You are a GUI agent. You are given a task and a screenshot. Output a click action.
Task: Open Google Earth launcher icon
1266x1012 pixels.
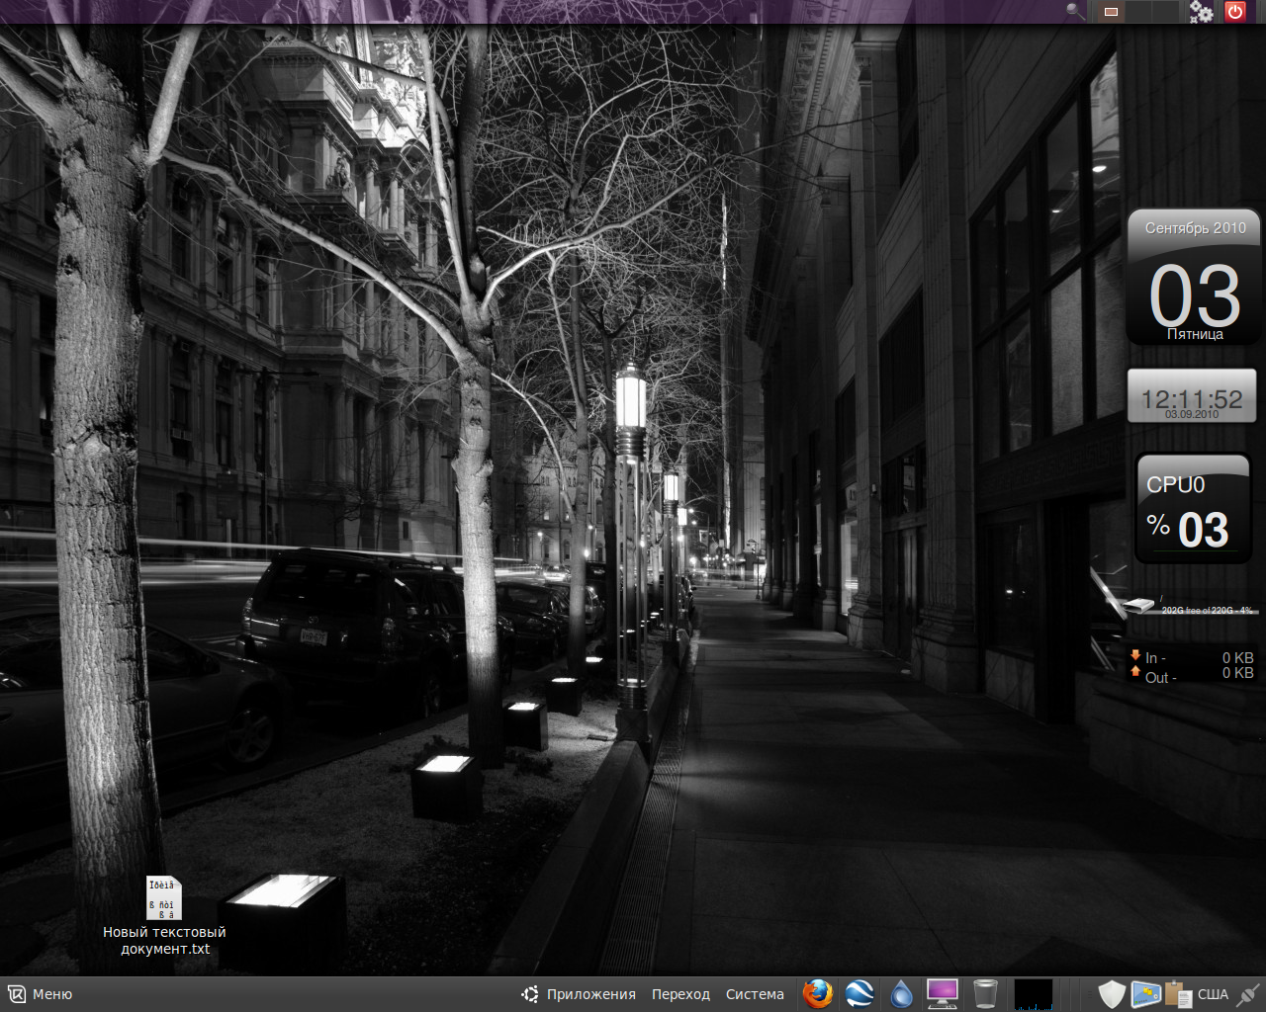tap(859, 993)
